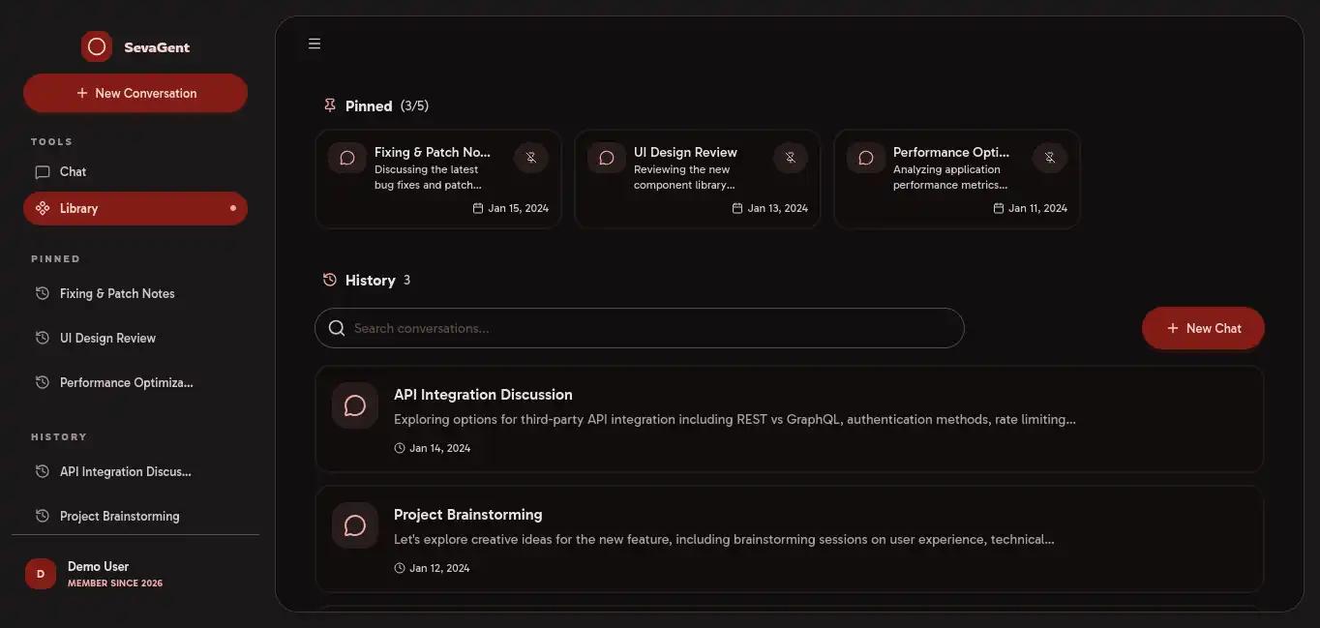
Task: Click the API Integration description text
Action: (x=735, y=420)
